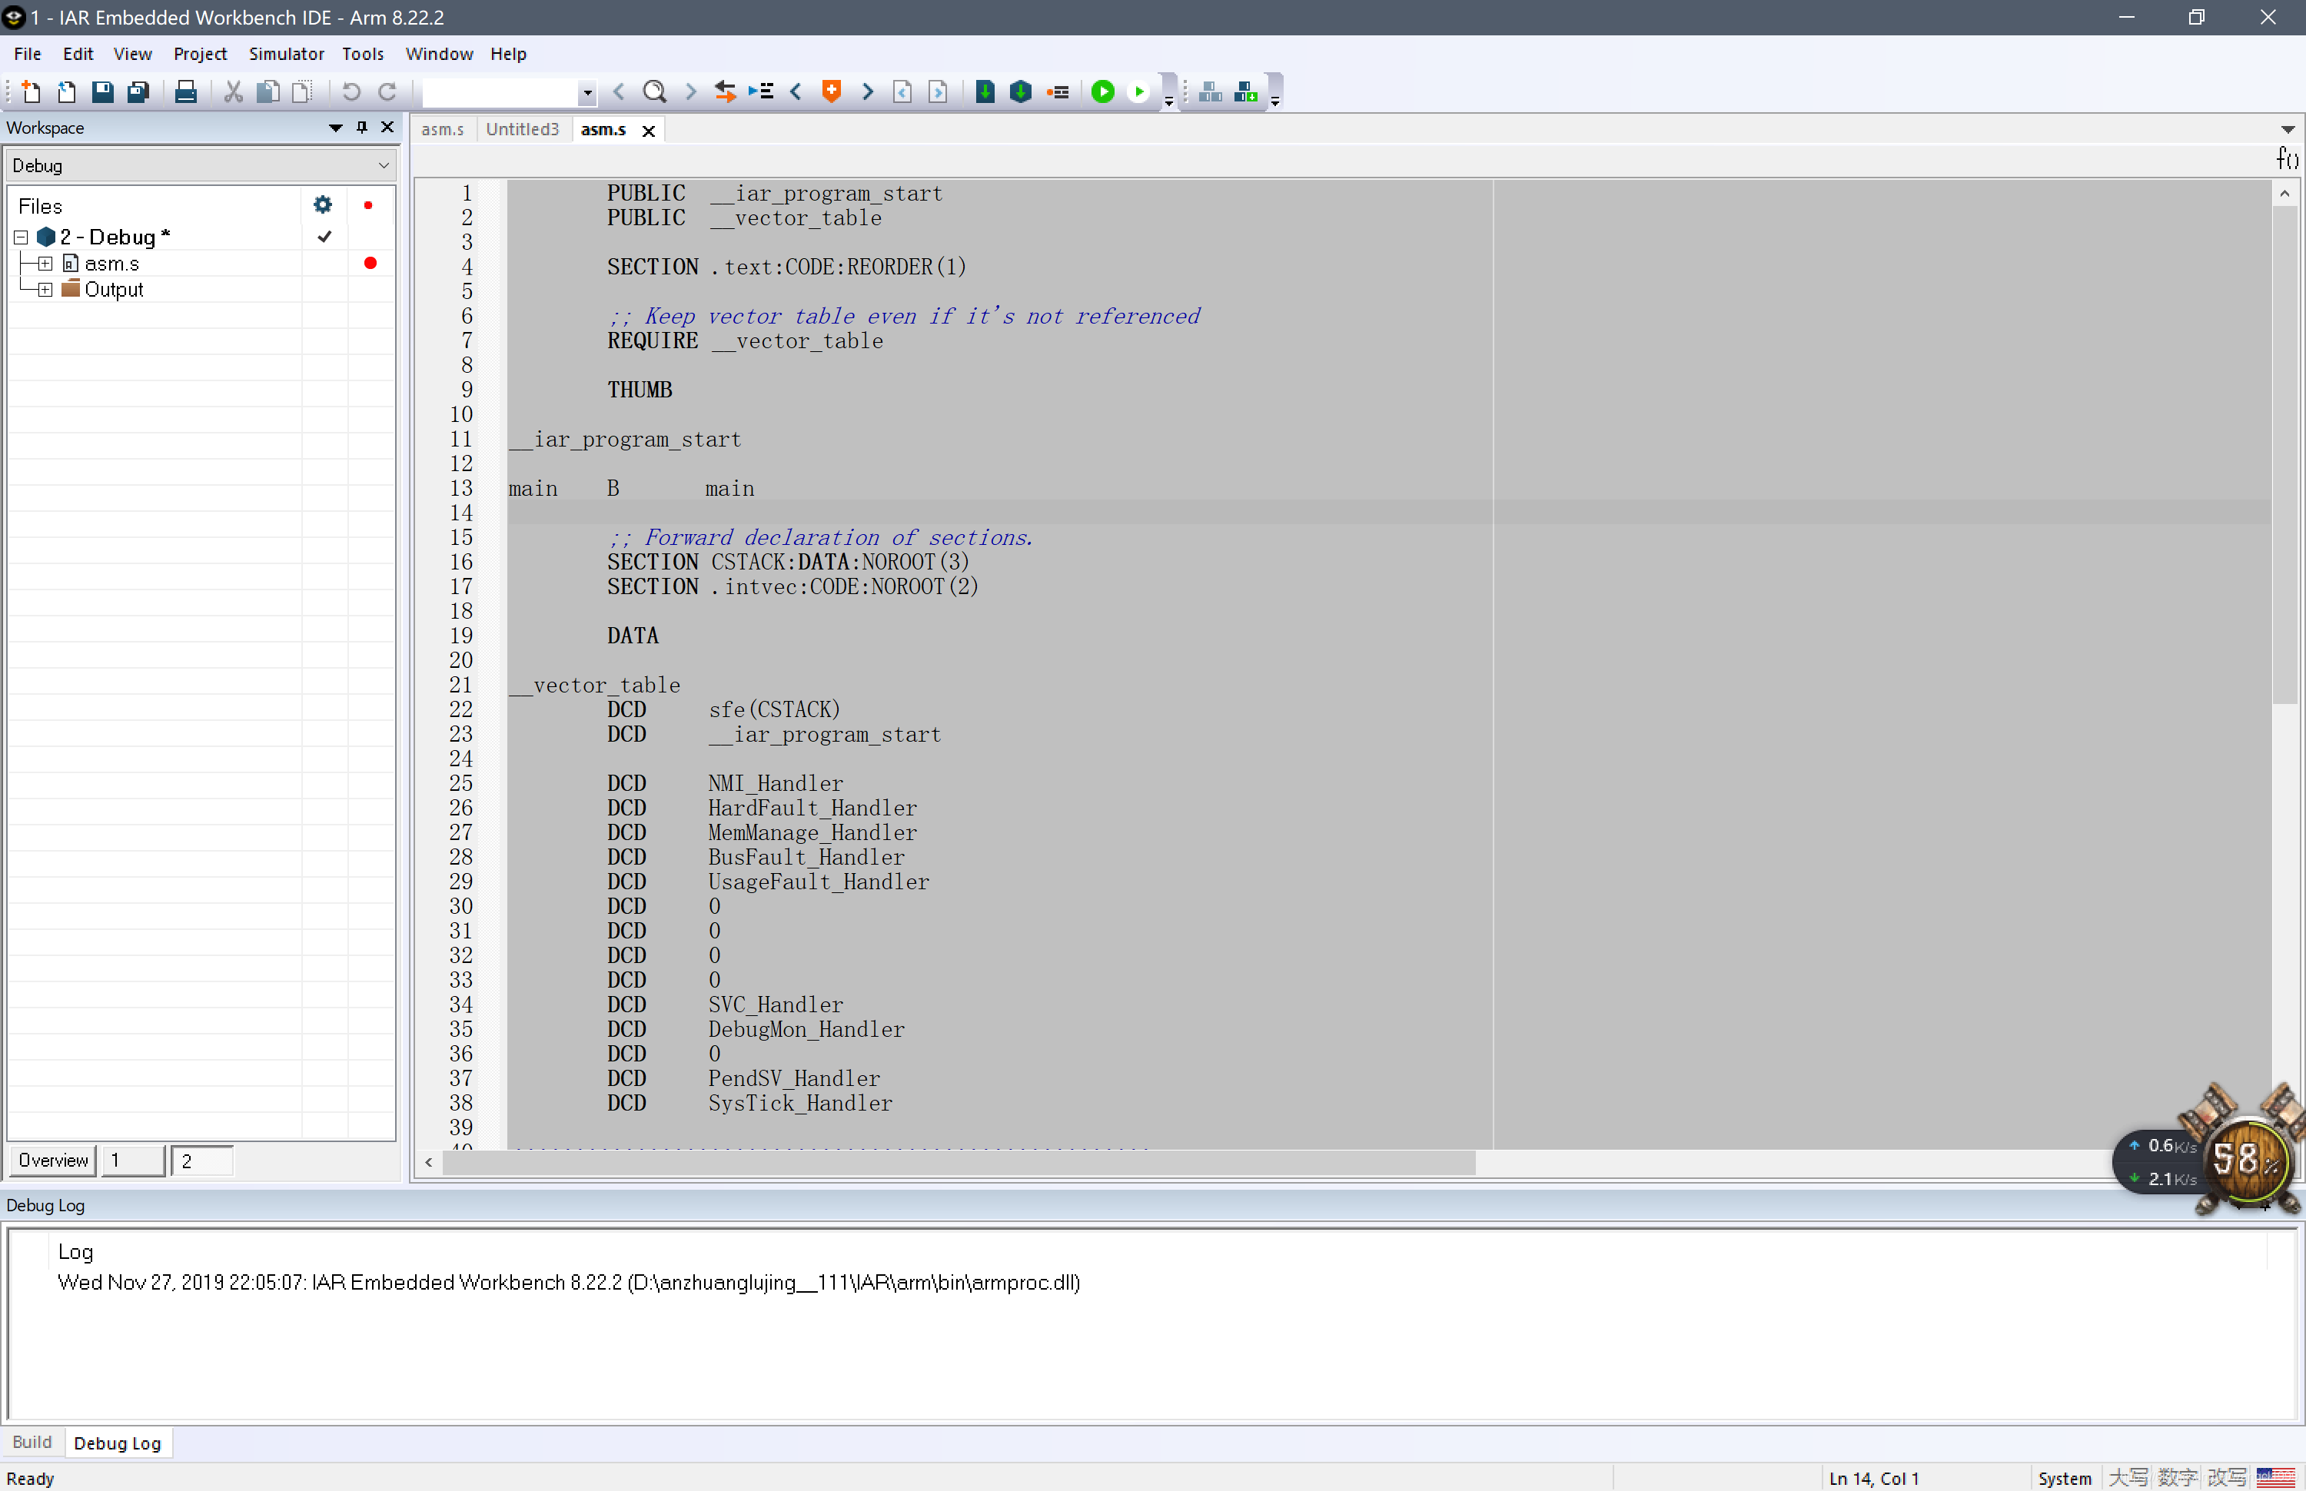Click the Overview workspace button
The height and width of the screenshot is (1491, 2306).
pyautogui.click(x=53, y=1160)
